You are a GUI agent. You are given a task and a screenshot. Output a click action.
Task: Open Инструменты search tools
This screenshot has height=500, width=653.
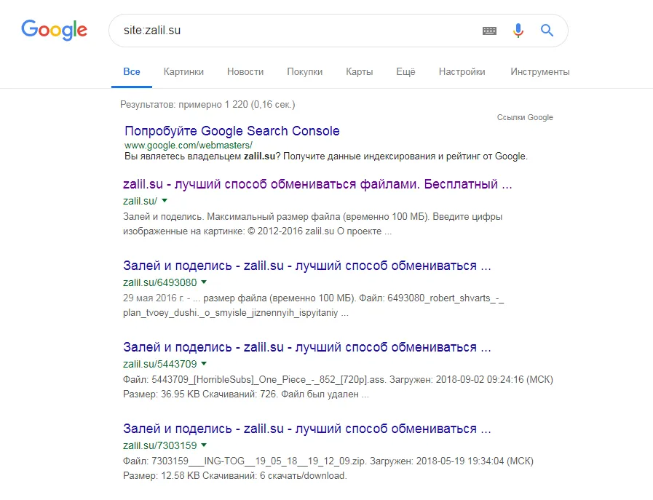coord(540,71)
